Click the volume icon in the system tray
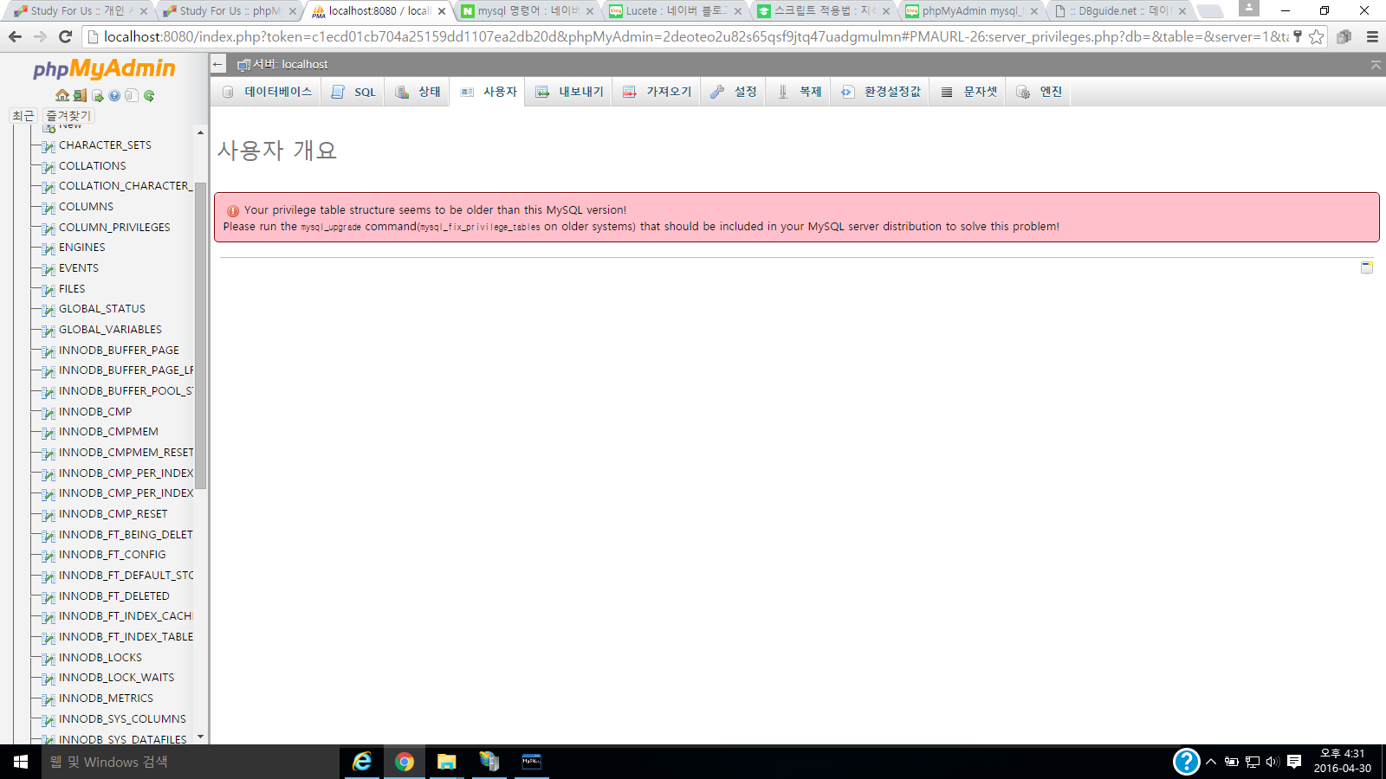Image resolution: width=1386 pixels, height=779 pixels. [1272, 762]
